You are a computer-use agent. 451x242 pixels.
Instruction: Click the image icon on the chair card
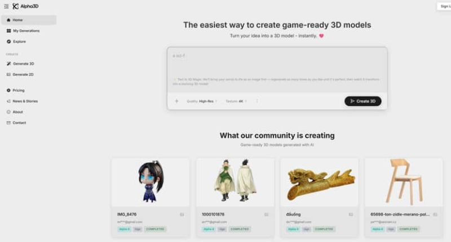tap(435, 214)
